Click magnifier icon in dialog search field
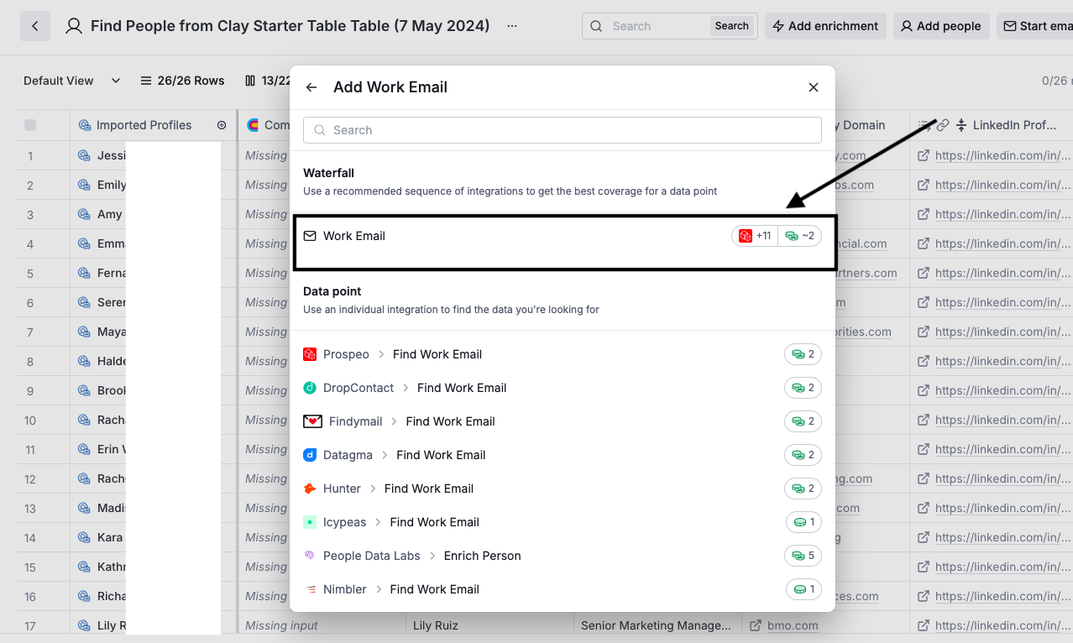This screenshot has height=643, width=1073. (x=320, y=130)
